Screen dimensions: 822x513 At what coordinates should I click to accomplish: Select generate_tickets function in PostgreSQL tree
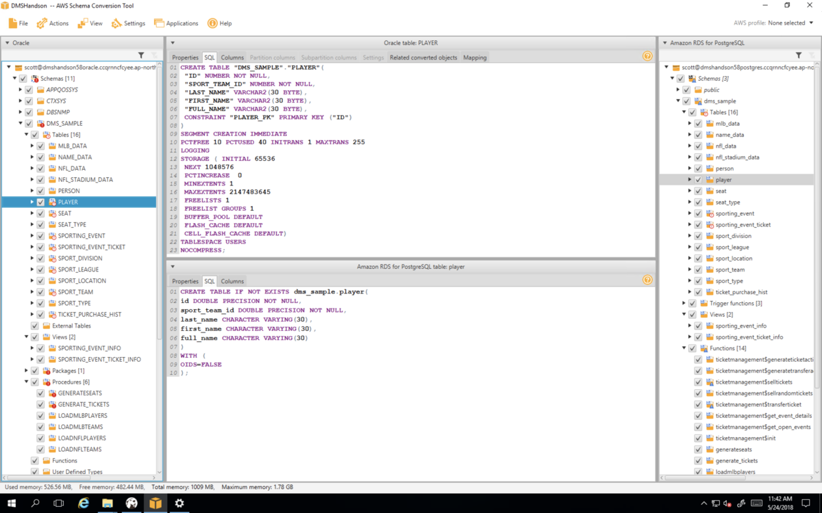(736, 460)
